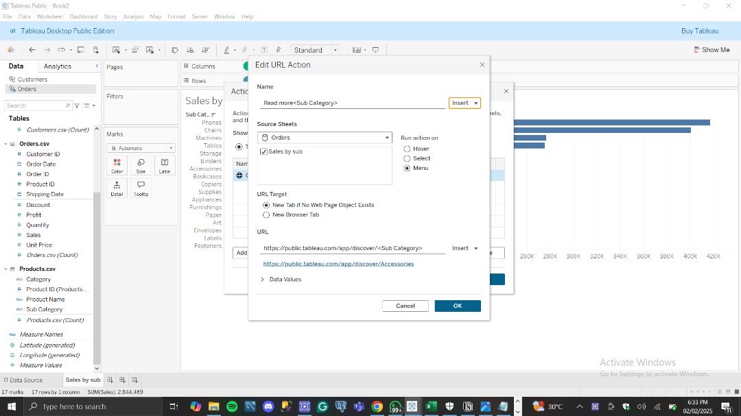Screen dimensions: 741x416
Task: Click the Buy Tableau link
Action: click(700, 31)
